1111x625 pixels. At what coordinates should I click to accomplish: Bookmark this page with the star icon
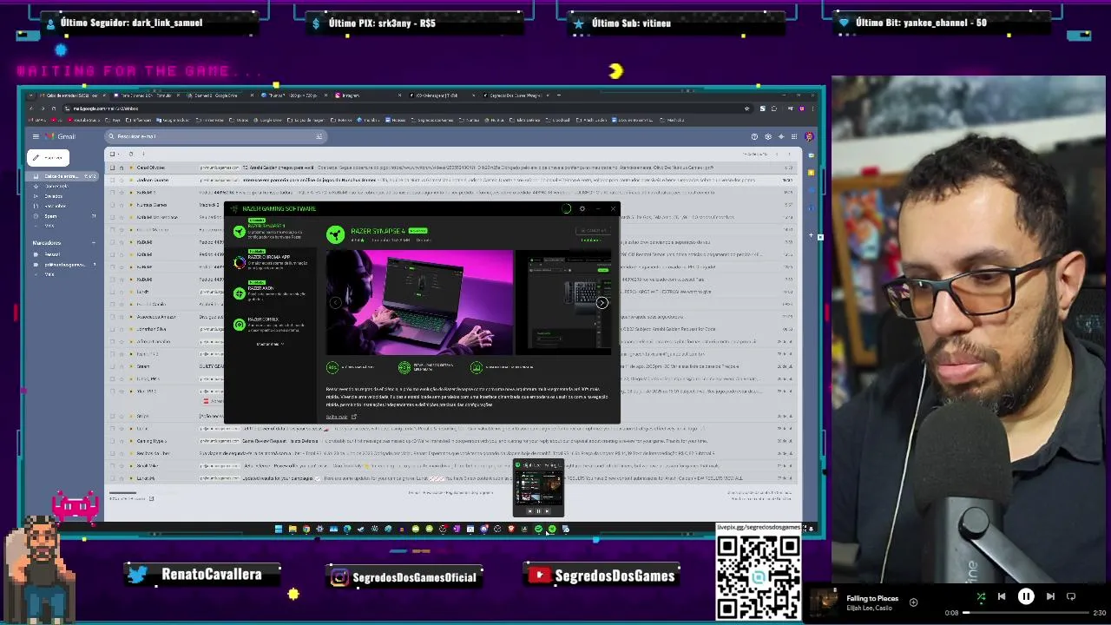pos(747,109)
